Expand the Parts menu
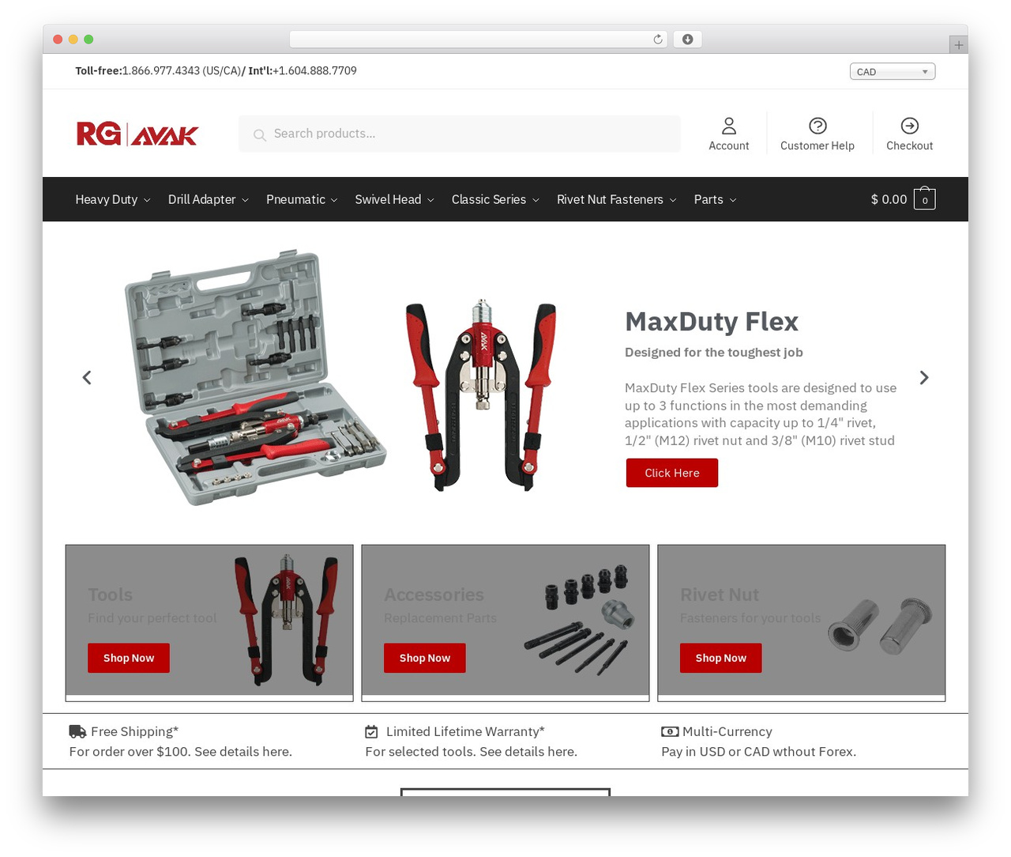This screenshot has width=1011, height=857. coord(715,199)
